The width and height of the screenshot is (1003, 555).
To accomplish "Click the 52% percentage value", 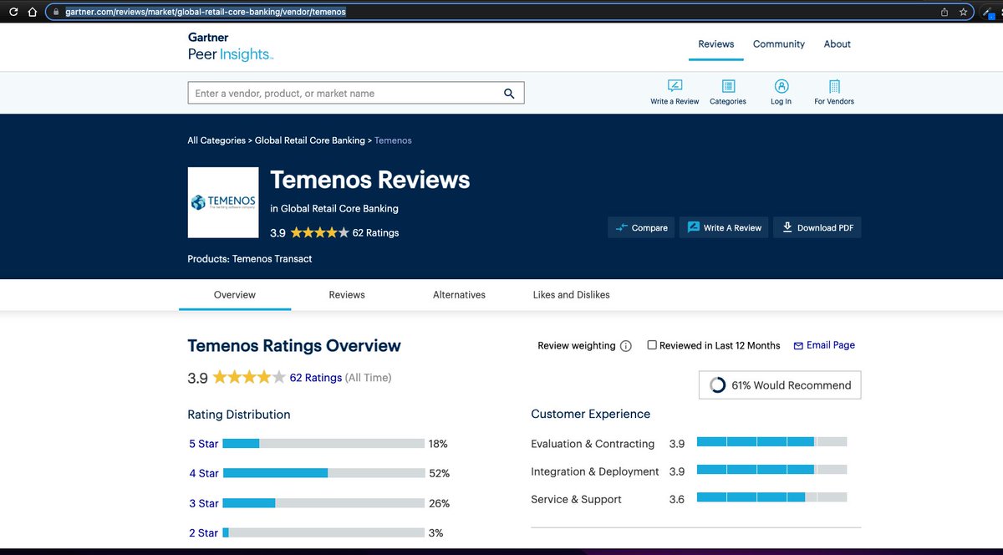I will point(440,473).
